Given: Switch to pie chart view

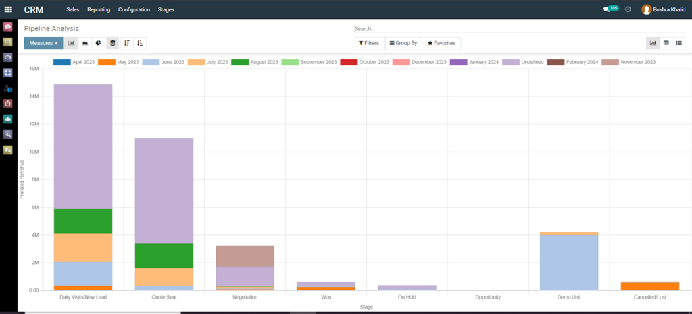Looking at the screenshot, I should [x=99, y=43].
